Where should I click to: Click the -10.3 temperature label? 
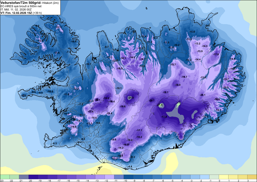(66, 113)
